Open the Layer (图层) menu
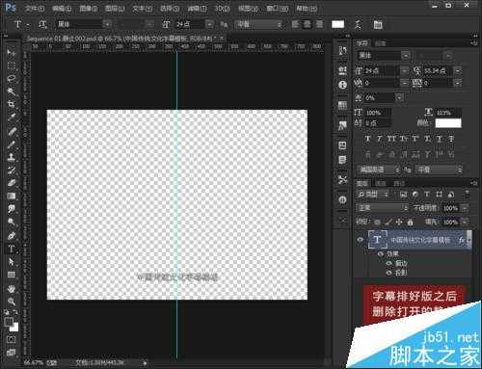Screen dimensions: 482x369 click(115, 8)
